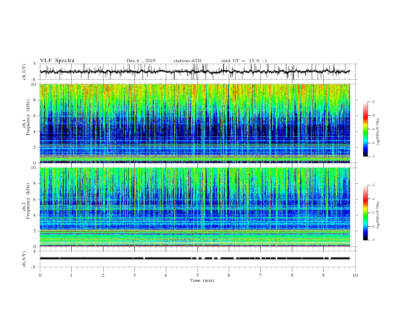Click the "5" time axis tick label
400x309 pixels.
[x=197, y=275]
